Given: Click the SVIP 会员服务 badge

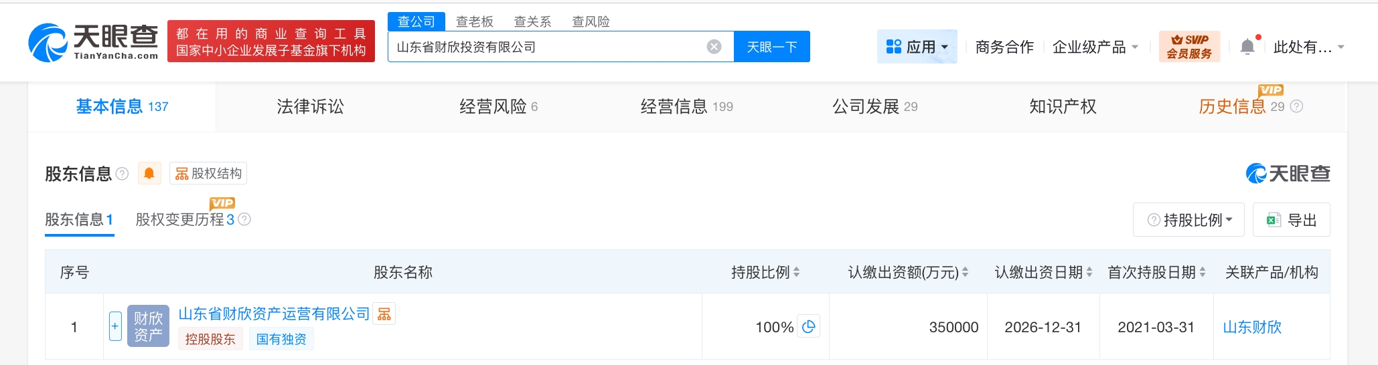Looking at the screenshot, I should point(1189,47).
